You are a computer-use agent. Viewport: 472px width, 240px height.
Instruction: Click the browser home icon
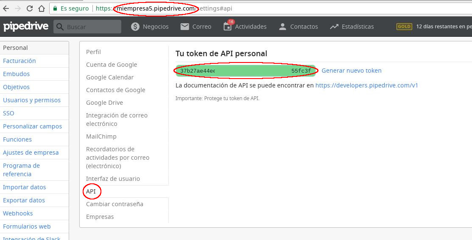point(41,8)
